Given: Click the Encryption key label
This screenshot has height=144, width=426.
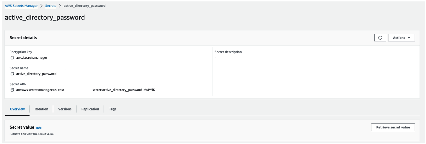Looking at the screenshot, I should coord(21,52).
